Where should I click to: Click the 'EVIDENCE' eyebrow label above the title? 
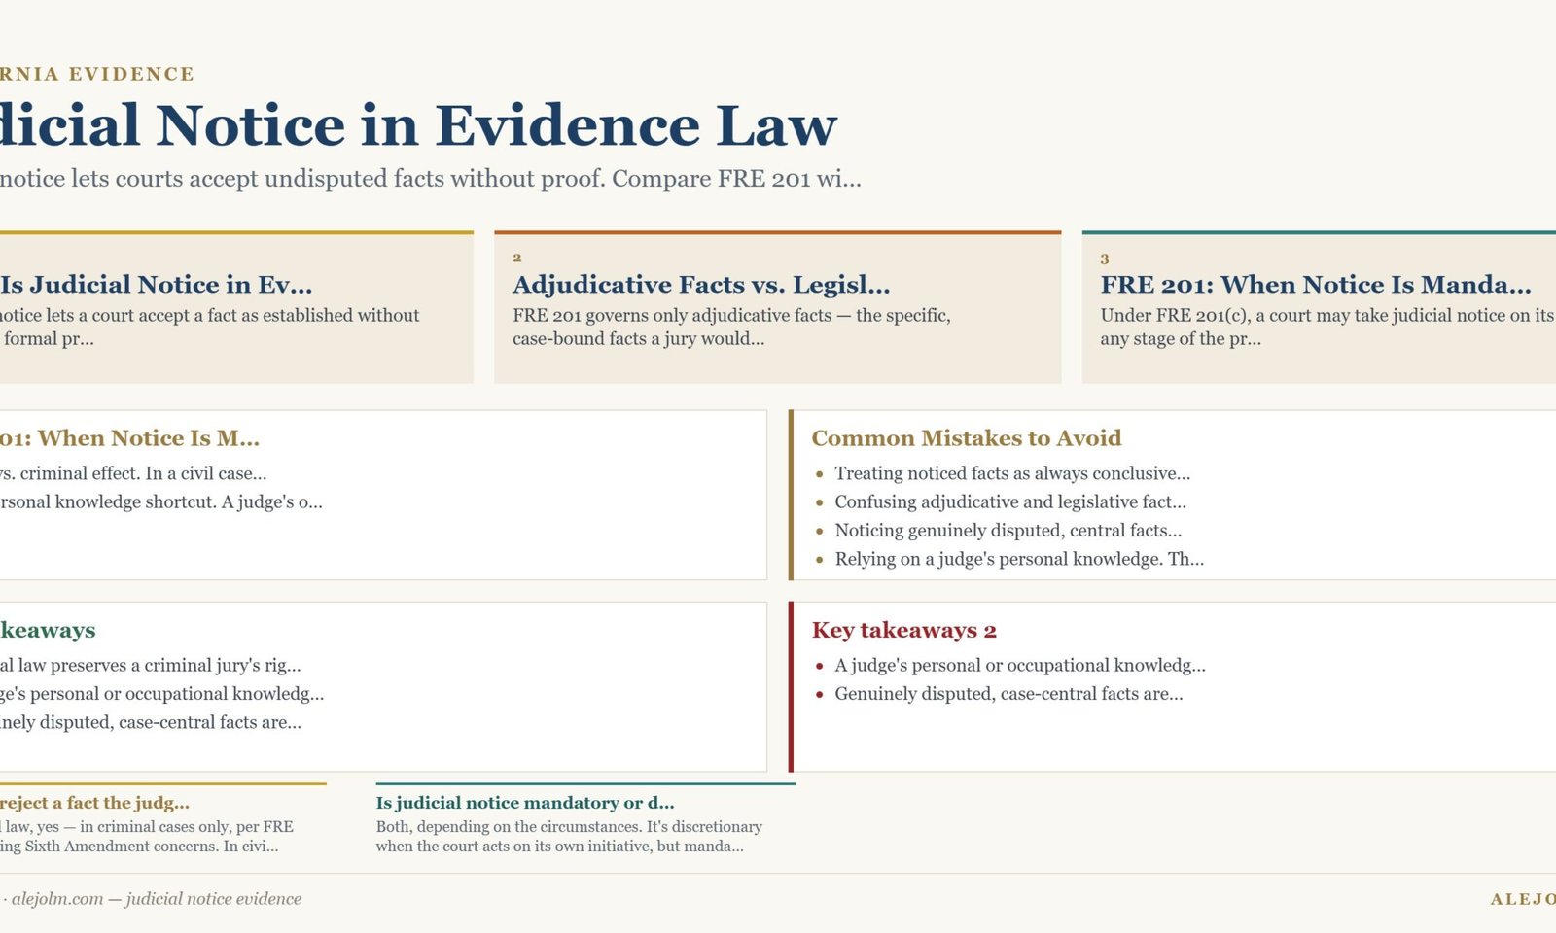(x=131, y=74)
